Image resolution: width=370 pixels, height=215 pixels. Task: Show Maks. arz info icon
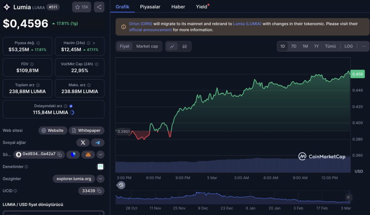[x=89, y=85]
